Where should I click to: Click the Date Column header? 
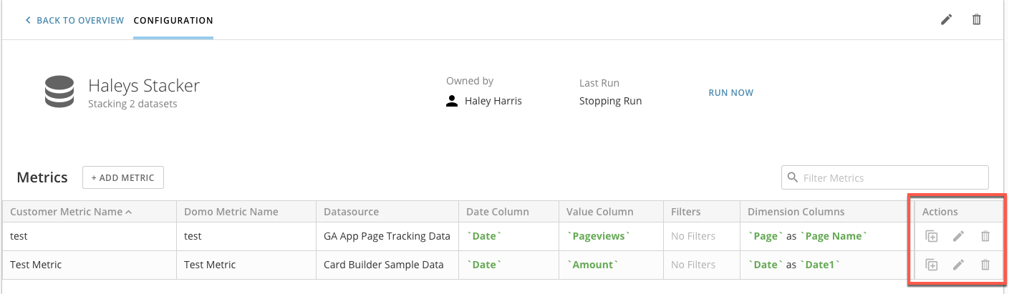[509, 212]
